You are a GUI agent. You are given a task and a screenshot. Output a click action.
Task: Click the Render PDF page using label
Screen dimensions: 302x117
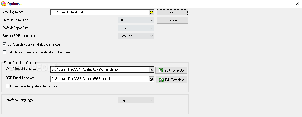[x=19, y=36]
